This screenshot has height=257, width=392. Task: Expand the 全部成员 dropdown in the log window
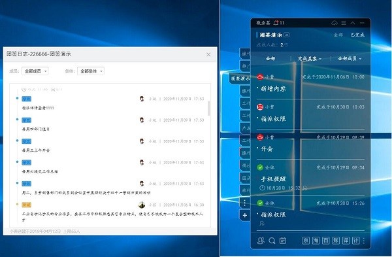35,71
